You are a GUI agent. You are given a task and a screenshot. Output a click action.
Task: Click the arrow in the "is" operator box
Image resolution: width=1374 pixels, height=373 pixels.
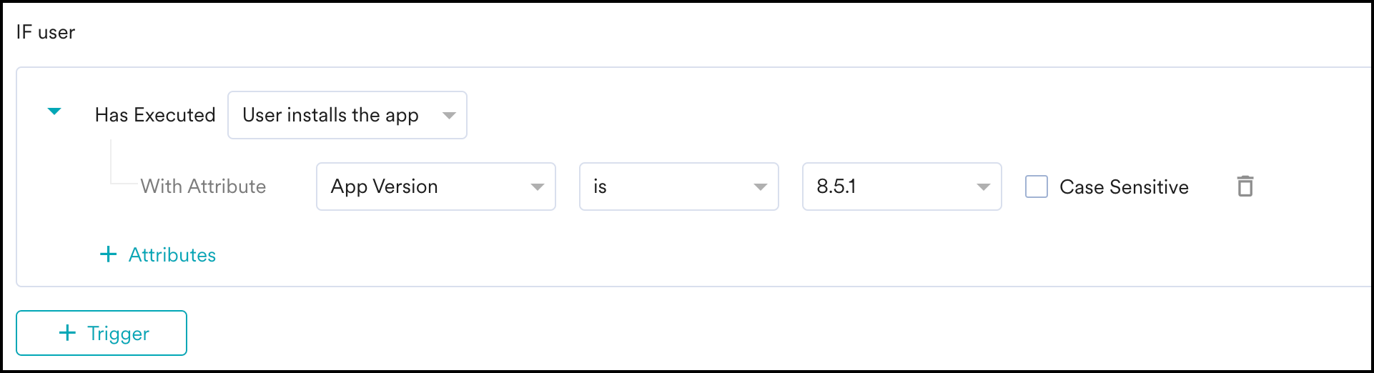pos(761,187)
